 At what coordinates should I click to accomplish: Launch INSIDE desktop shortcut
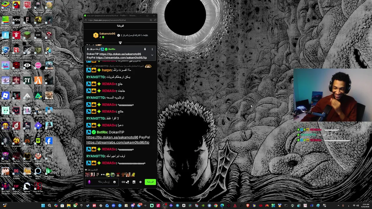49,22
